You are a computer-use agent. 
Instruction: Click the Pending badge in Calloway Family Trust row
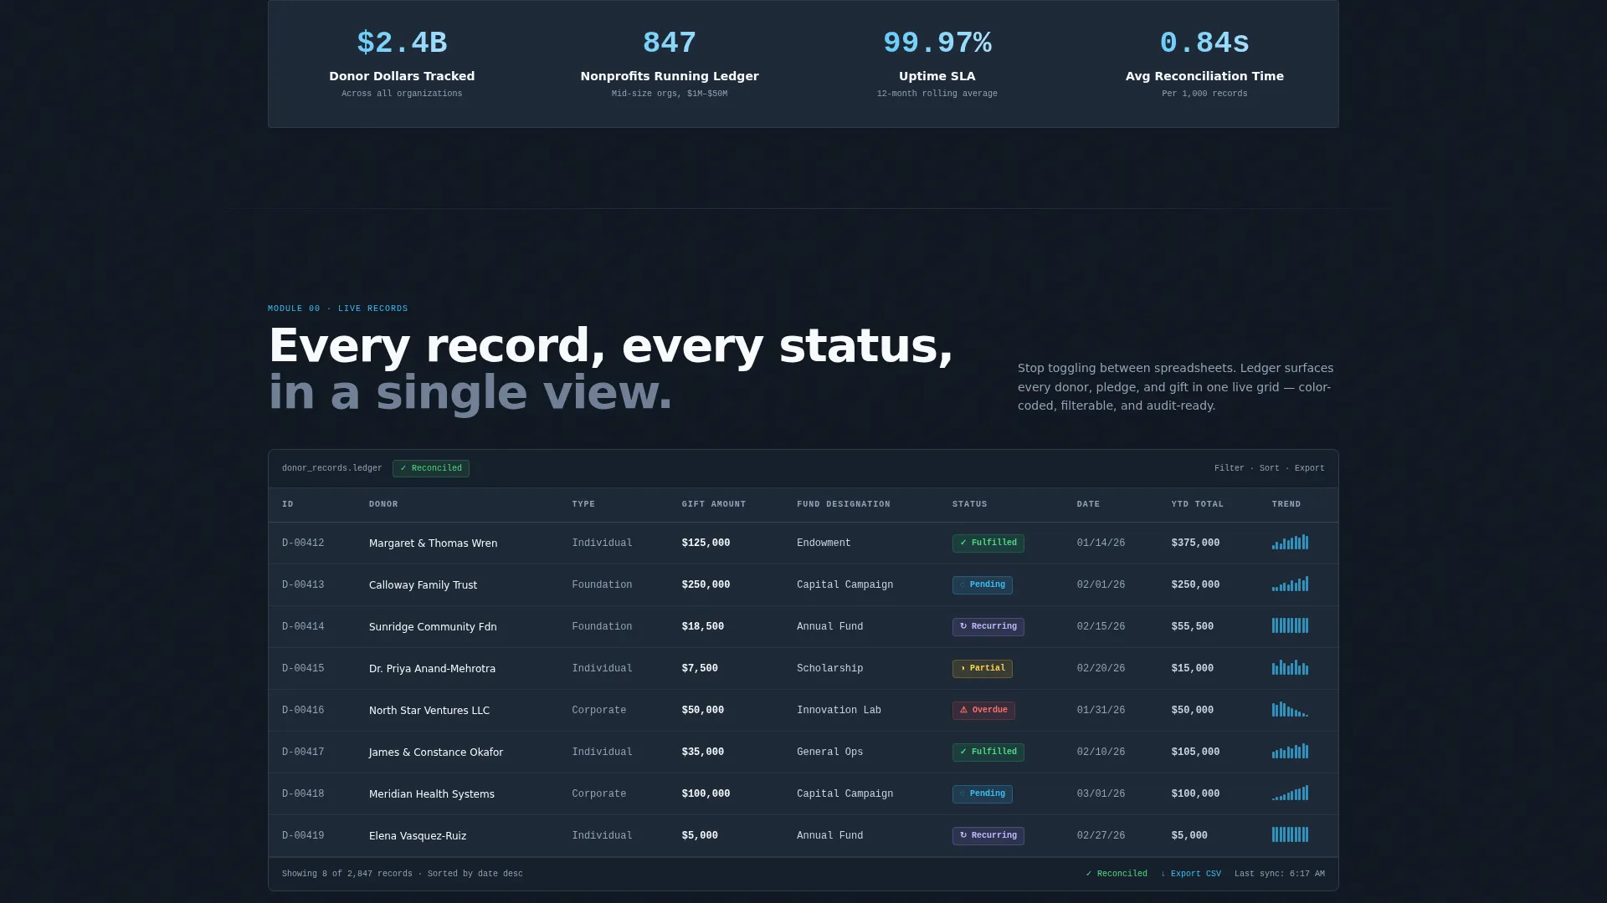pos(982,585)
